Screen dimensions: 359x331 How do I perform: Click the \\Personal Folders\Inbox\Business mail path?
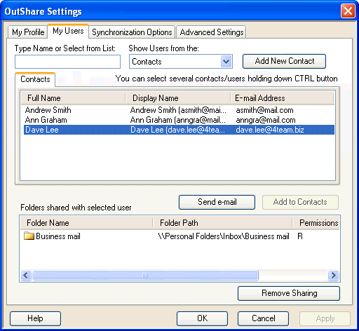[x=224, y=236]
